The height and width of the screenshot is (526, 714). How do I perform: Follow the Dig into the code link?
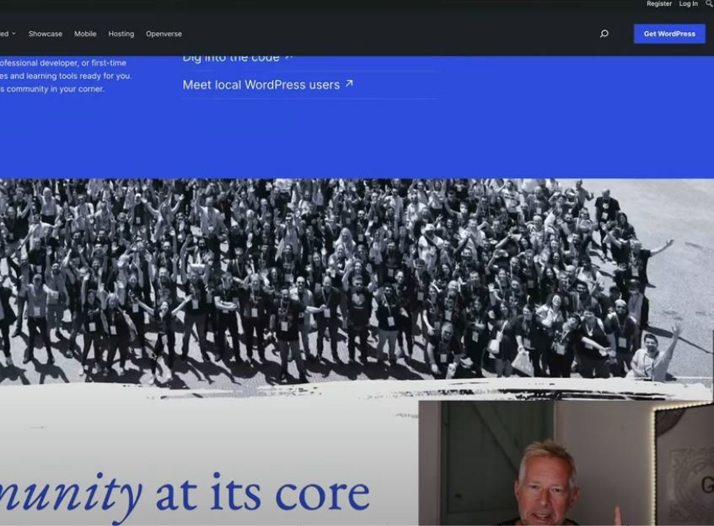tap(230, 58)
